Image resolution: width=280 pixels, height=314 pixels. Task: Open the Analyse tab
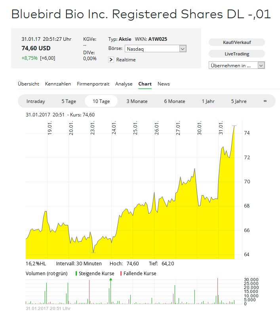(x=124, y=84)
